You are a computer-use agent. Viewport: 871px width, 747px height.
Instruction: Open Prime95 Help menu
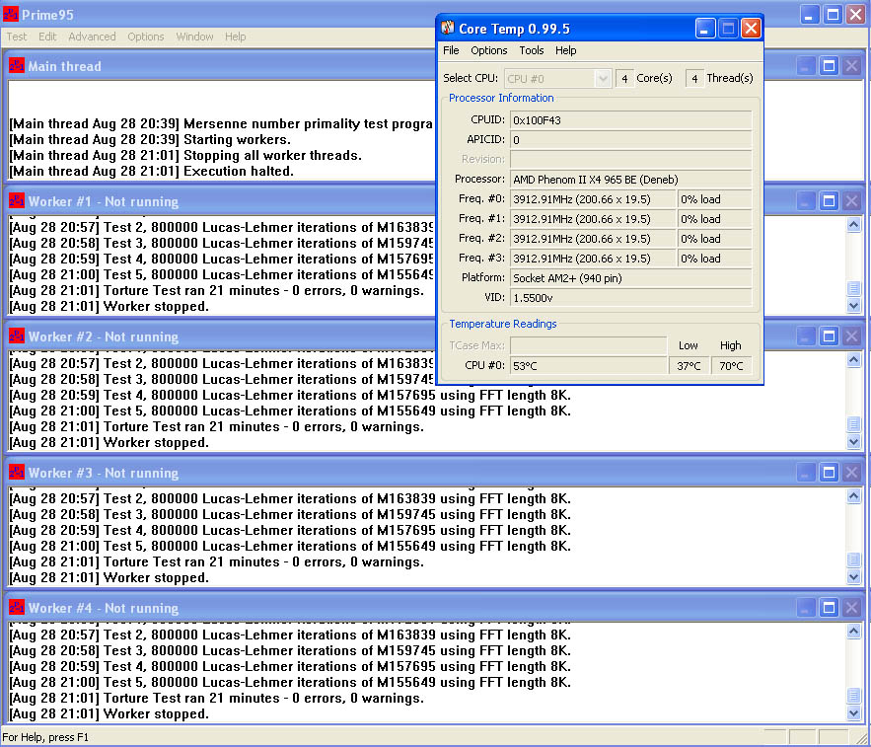coord(236,37)
